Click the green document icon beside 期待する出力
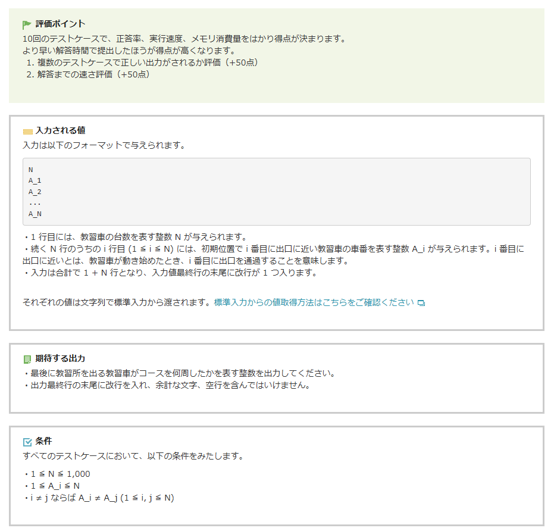The width and height of the screenshot is (554, 531). (27, 360)
